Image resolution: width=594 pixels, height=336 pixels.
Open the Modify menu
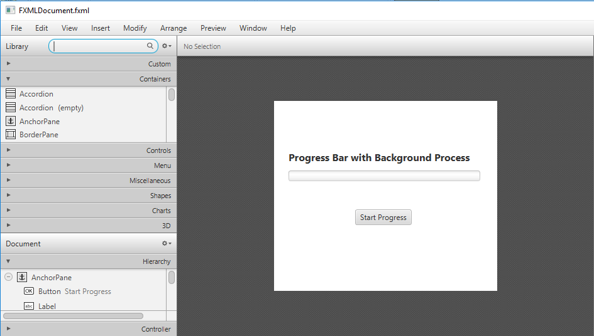coord(135,28)
